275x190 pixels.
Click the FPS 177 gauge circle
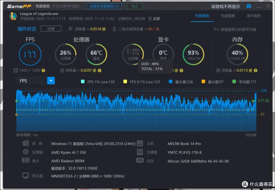pyautogui.click(x=30, y=54)
